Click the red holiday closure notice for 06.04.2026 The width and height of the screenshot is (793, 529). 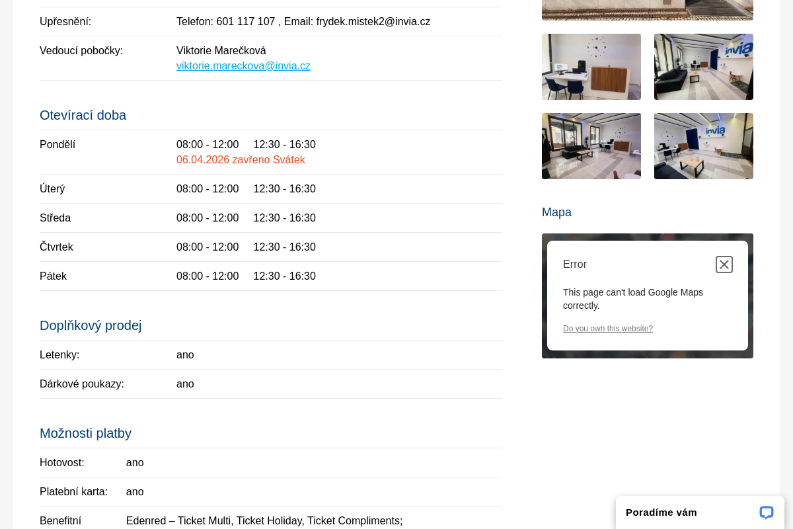(x=241, y=160)
